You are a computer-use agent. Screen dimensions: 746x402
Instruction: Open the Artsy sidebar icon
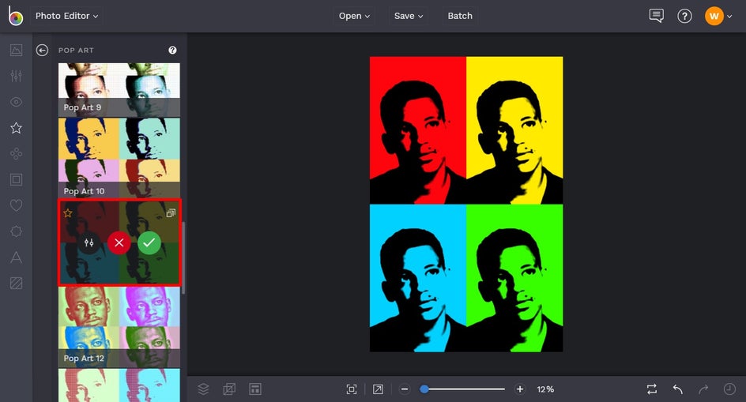pyautogui.click(x=16, y=154)
